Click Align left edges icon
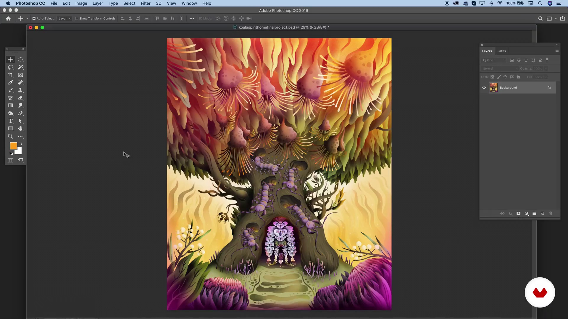The image size is (568, 319). pos(122,18)
